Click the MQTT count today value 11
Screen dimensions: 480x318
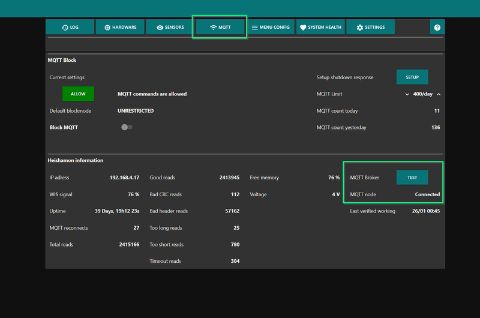437,111
